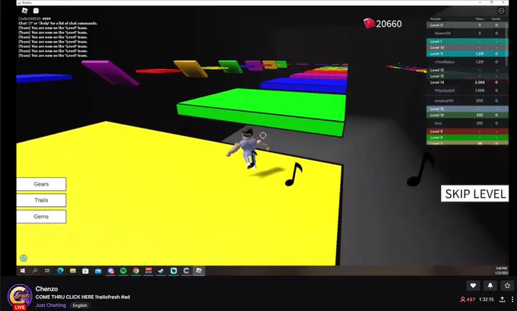This screenshot has width=517, height=311.
Task: Open Steam from the taskbar
Action: pyautogui.click(x=161, y=271)
